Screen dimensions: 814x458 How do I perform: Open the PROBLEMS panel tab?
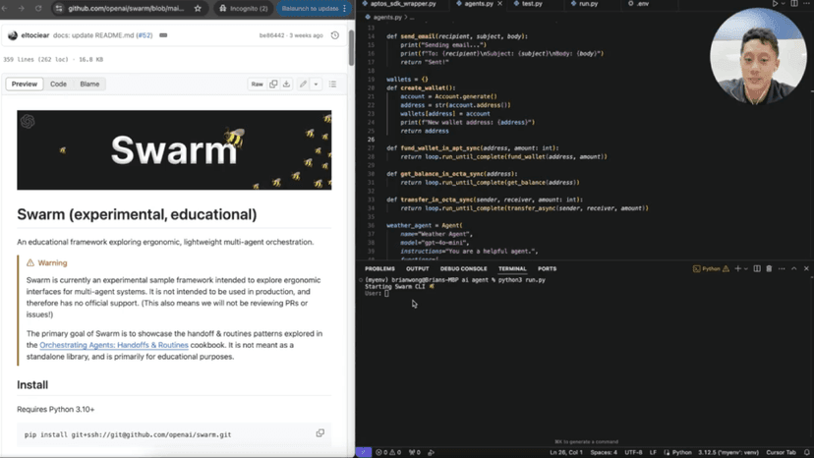379,269
